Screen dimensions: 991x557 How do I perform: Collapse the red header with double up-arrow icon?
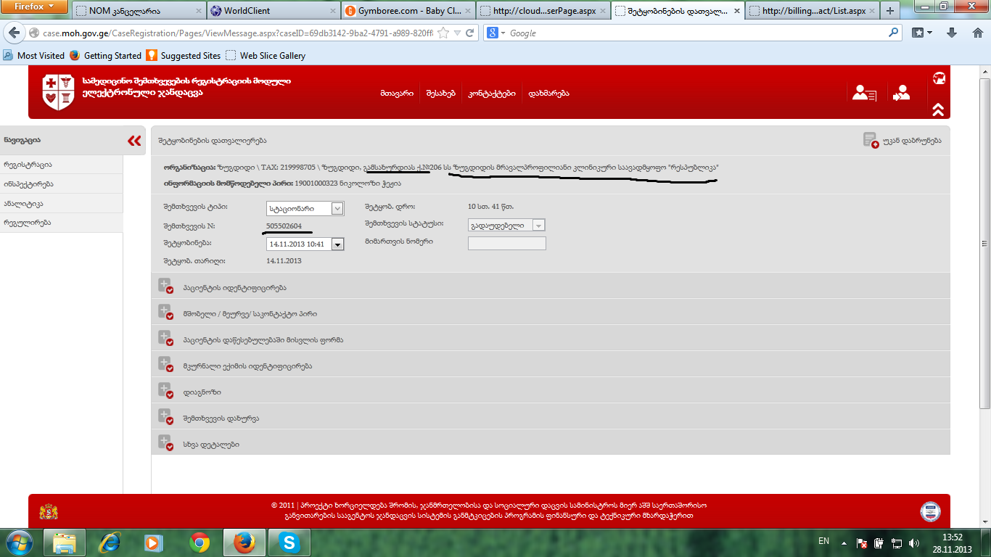938,110
